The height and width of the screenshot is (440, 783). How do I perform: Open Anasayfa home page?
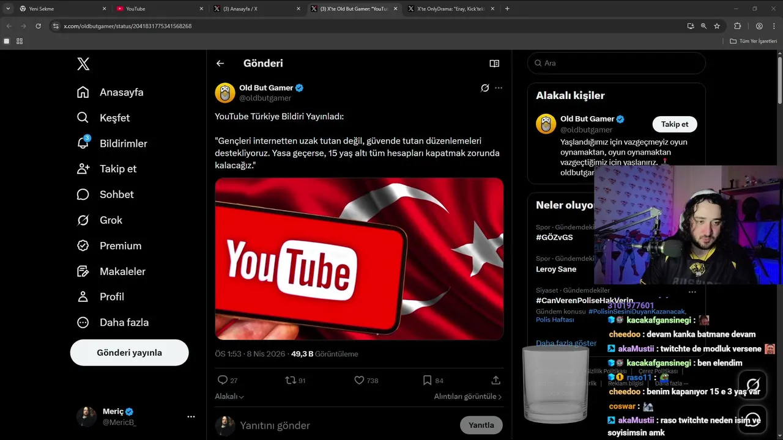(x=110, y=92)
